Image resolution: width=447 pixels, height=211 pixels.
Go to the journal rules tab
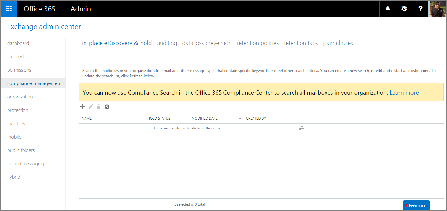coord(338,43)
